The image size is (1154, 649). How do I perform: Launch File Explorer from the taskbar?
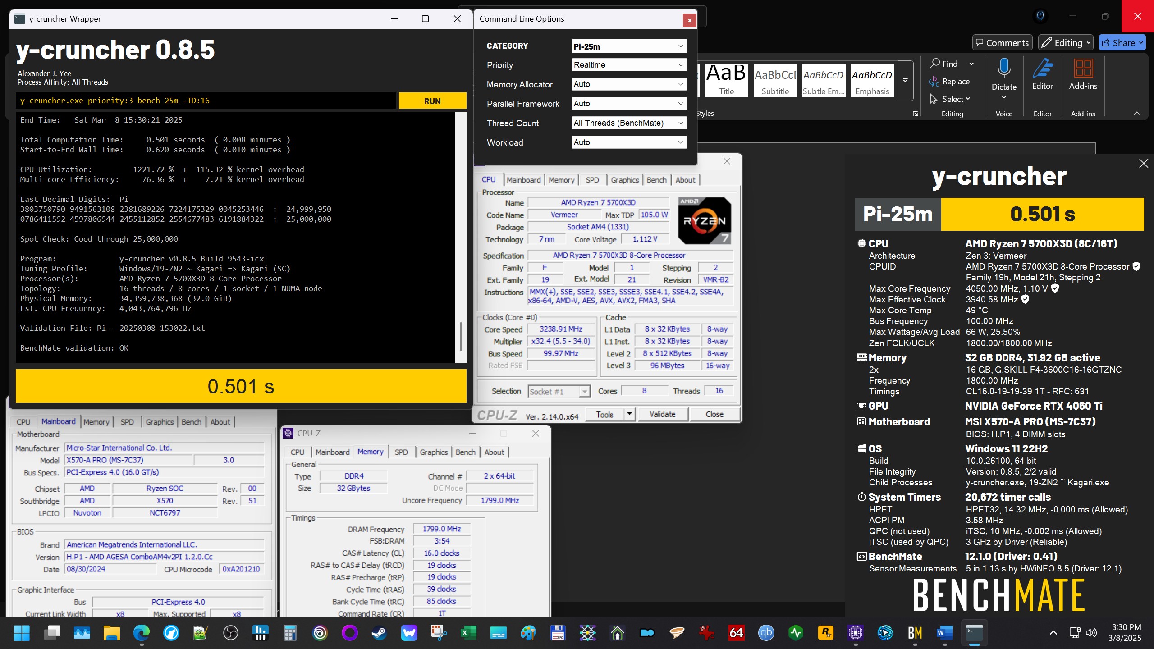tap(111, 633)
